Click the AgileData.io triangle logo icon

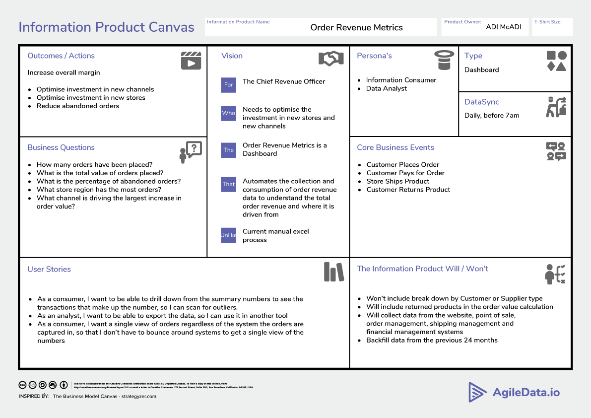477,392
